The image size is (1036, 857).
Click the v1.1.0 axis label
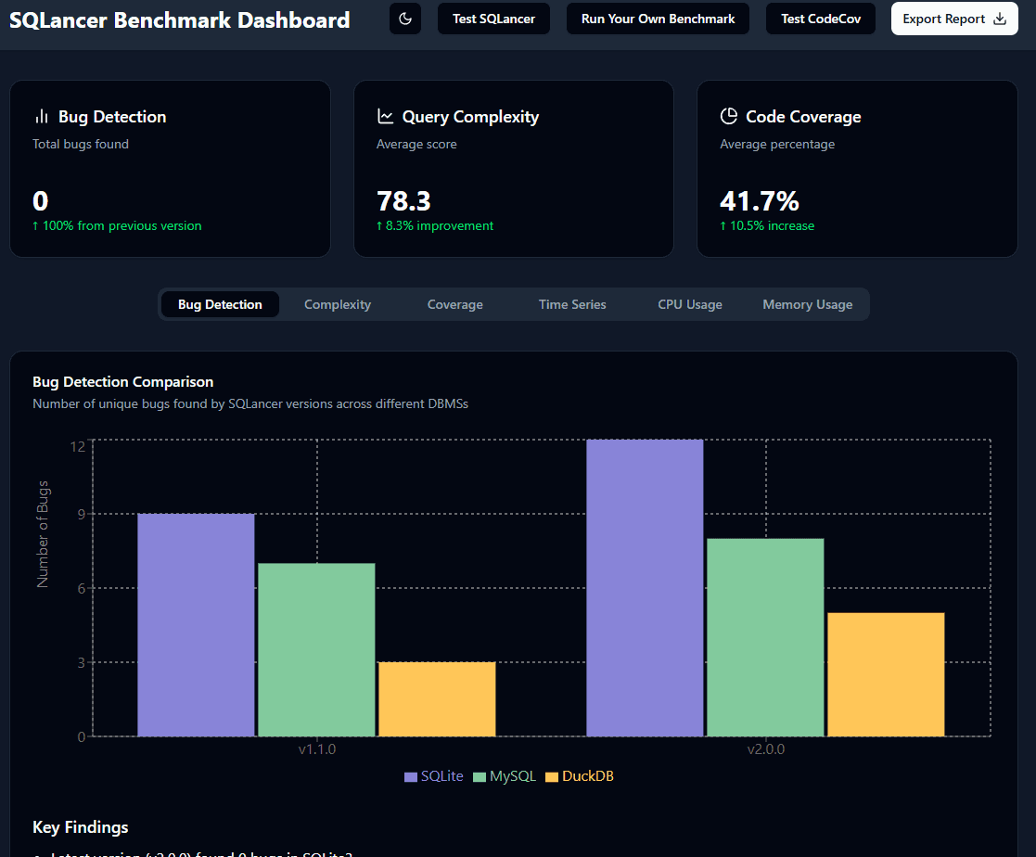(x=317, y=749)
